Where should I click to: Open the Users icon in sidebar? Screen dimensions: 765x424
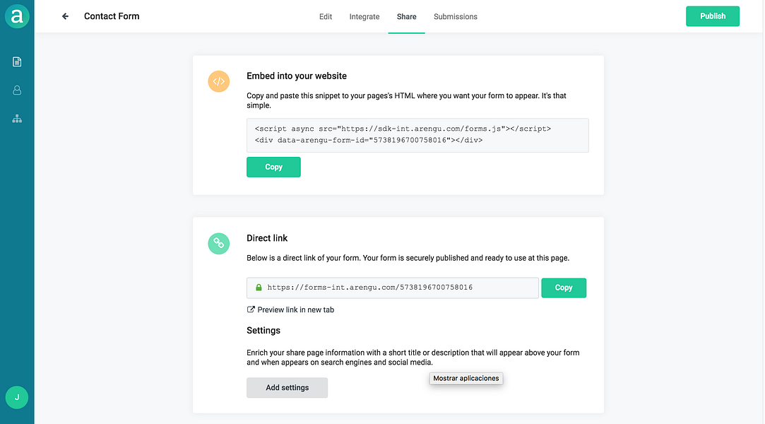[17, 90]
